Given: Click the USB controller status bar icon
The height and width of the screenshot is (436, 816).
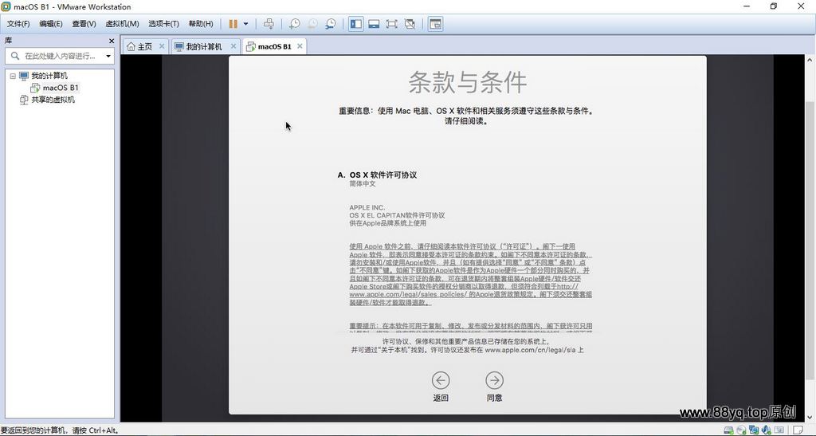Looking at the screenshot, I should click(x=766, y=430).
